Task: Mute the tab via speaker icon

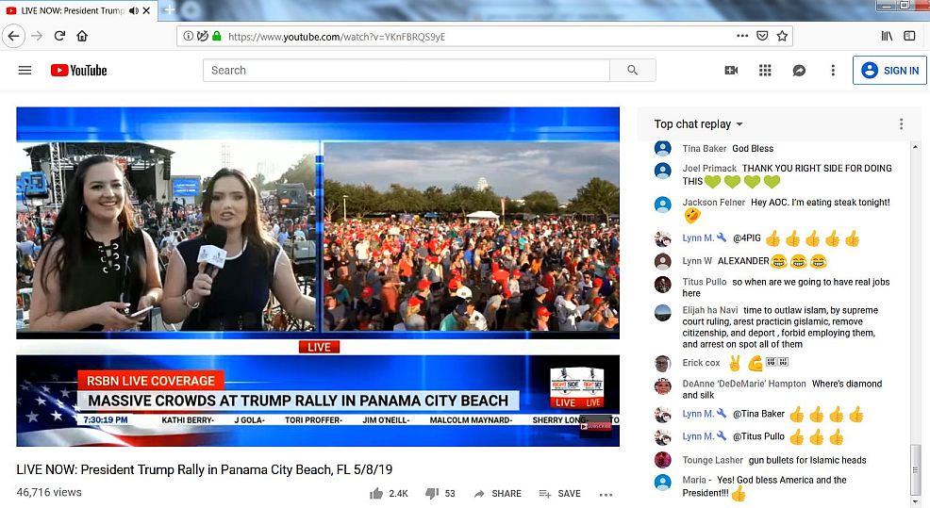Action: tap(133, 10)
